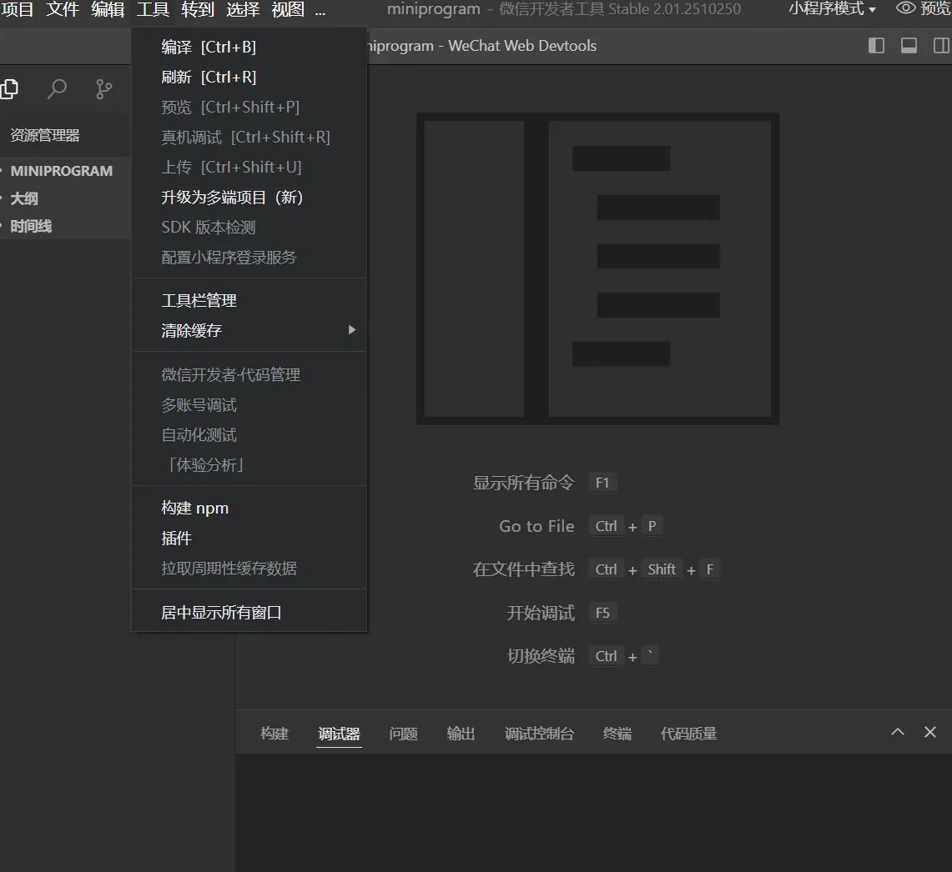
Task: Open the Explorer files icon in sidebar
Action: [x=9, y=88]
